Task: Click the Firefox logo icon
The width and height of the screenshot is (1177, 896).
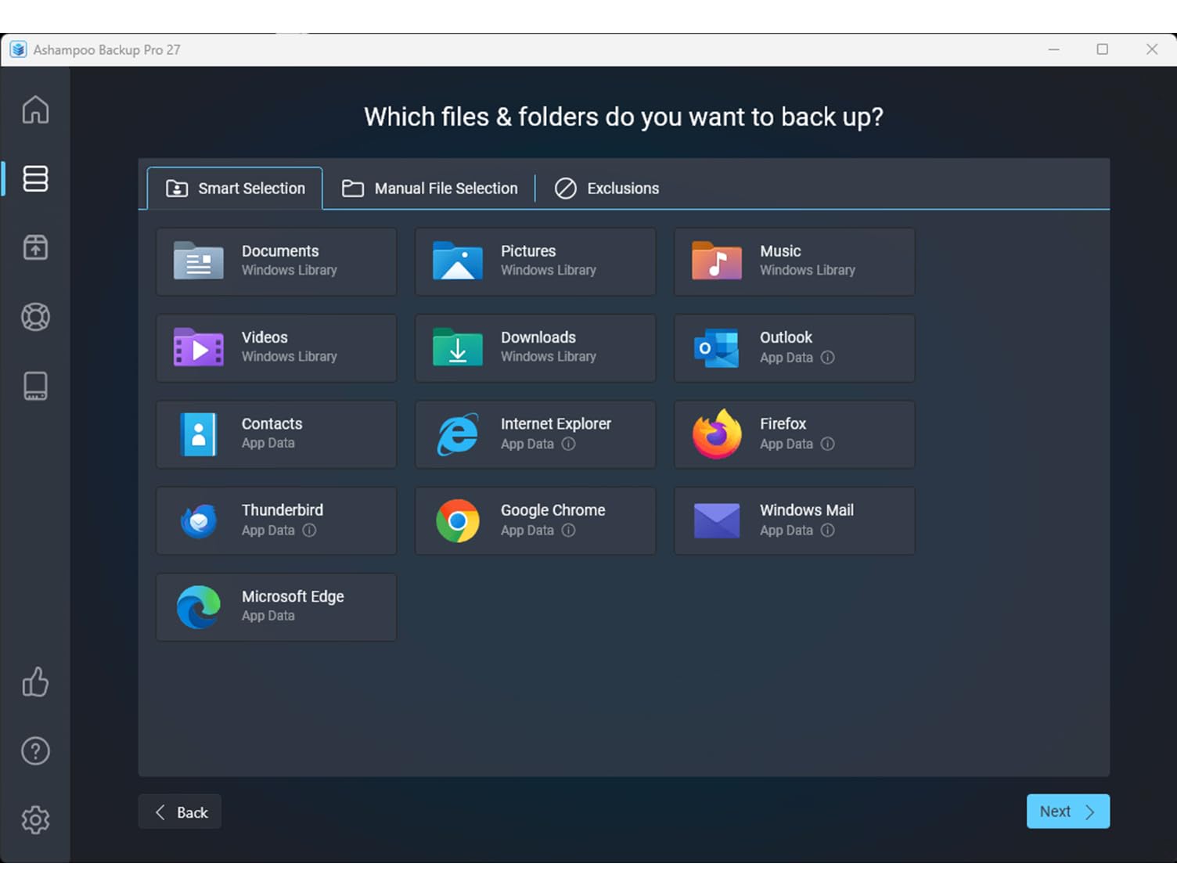Action: 716,434
